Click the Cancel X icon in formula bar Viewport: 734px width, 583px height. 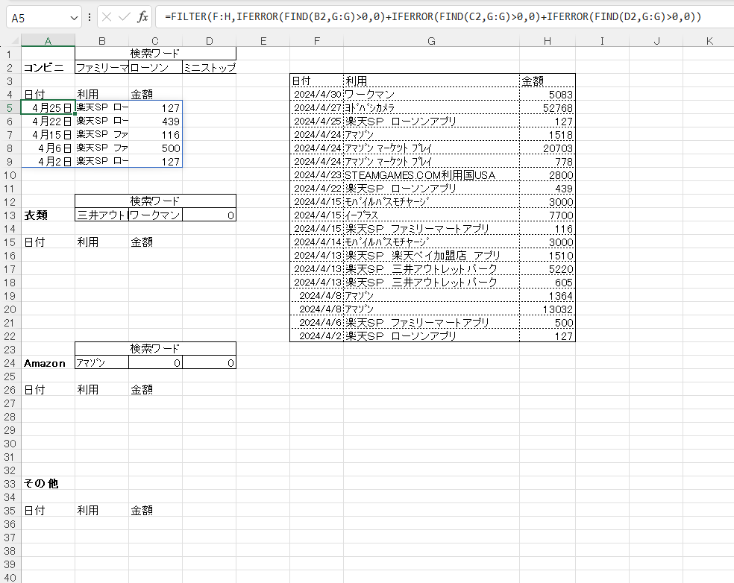[107, 16]
